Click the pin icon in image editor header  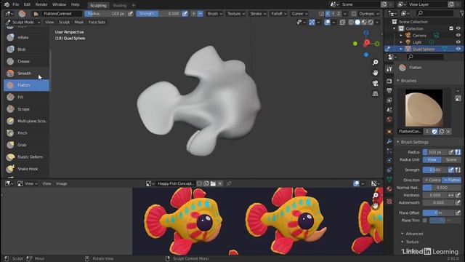[x=229, y=183]
